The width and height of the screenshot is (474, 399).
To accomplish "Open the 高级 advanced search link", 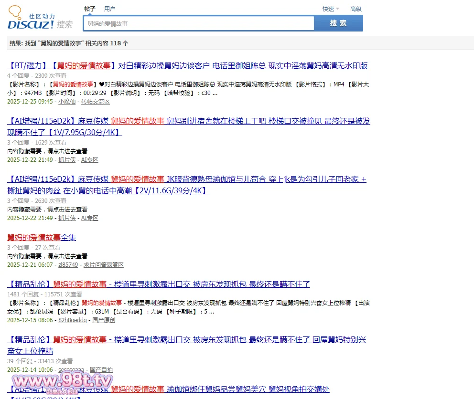I will [355, 9].
